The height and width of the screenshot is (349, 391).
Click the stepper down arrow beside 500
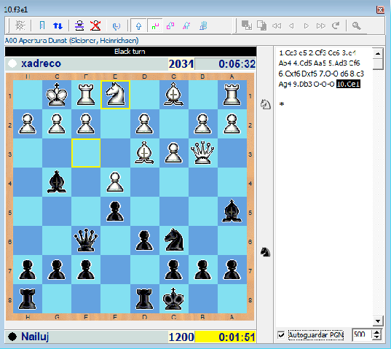376,337
